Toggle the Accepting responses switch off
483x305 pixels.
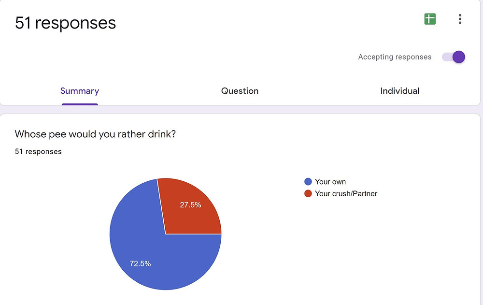(x=454, y=57)
